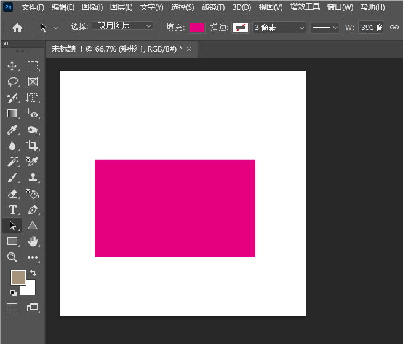Pick the Type tool
Viewport: 403px width, 344px height.
[x=12, y=209]
